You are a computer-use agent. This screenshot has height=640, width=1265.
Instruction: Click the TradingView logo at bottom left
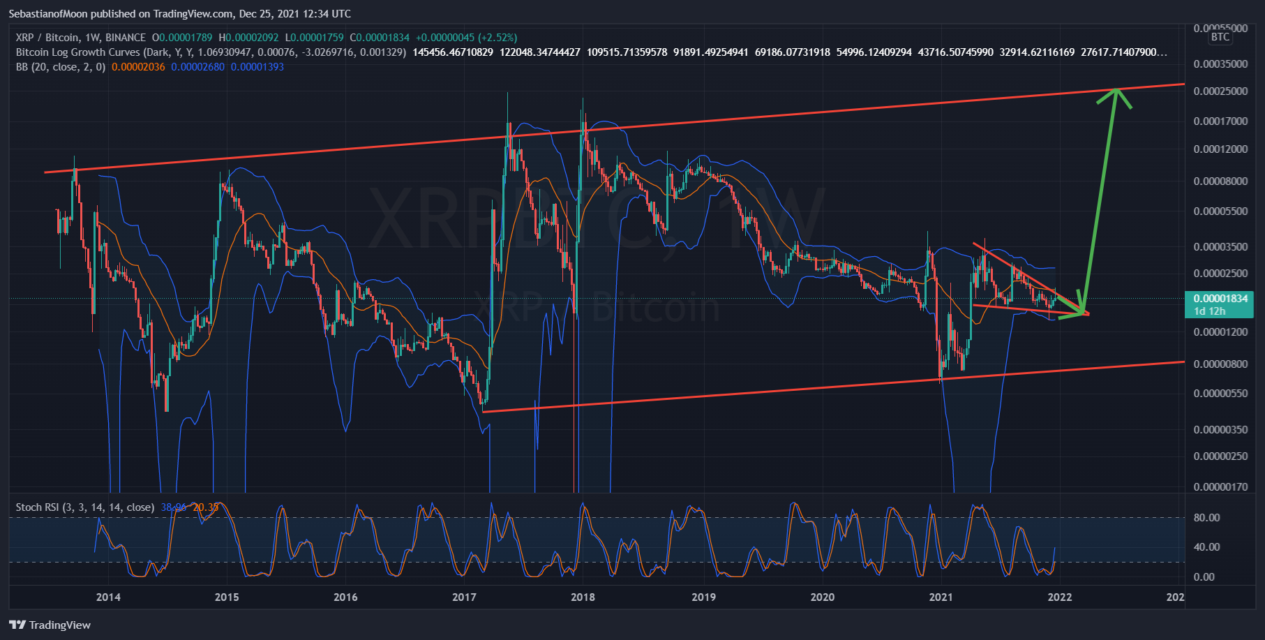point(50,625)
